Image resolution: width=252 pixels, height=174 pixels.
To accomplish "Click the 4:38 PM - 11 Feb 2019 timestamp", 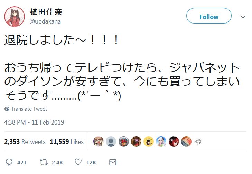I will click(x=34, y=122).
